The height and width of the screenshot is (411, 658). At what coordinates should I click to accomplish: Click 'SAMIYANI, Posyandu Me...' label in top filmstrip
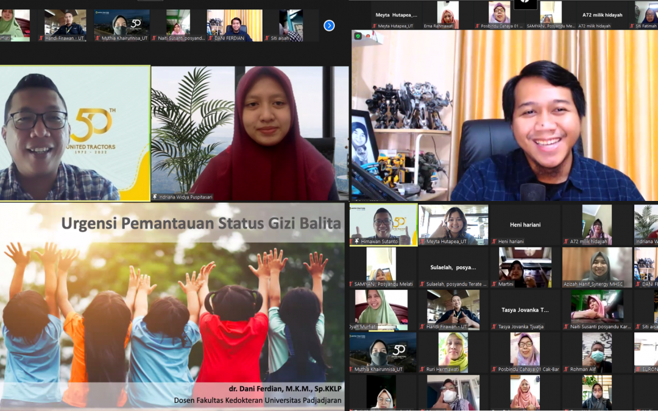pos(551,26)
